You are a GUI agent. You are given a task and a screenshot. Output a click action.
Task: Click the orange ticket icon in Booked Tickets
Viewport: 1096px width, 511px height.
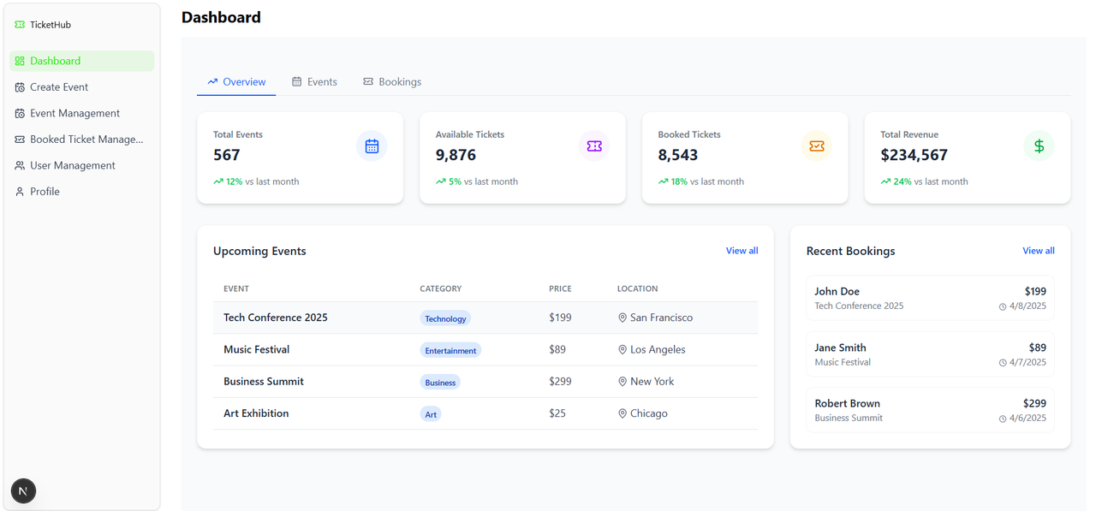817,146
